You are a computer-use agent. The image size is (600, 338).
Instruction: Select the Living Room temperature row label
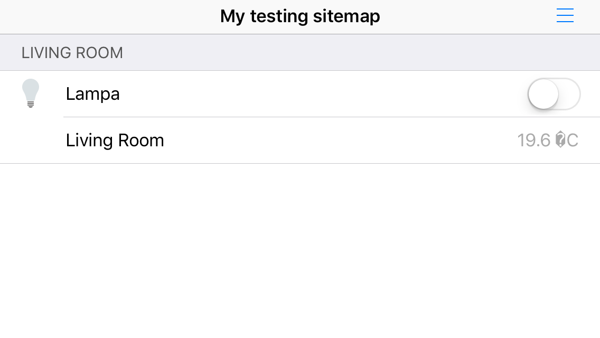pos(115,140)
